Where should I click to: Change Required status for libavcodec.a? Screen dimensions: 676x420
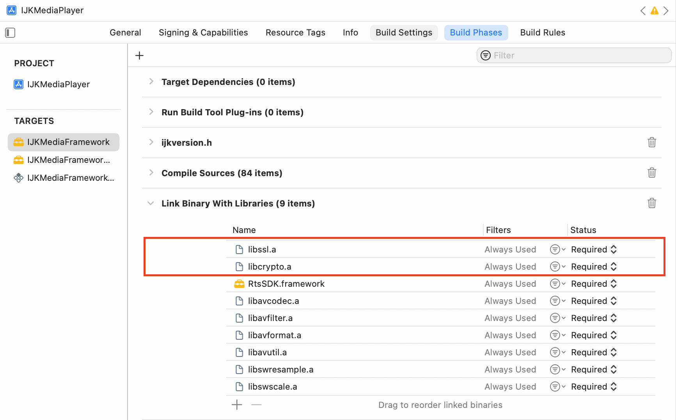[594, 301]
